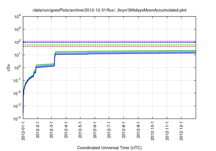Screen dimensions: 216x151
Task: Click the 10^2 y-axis tick label
Action: 17,42
